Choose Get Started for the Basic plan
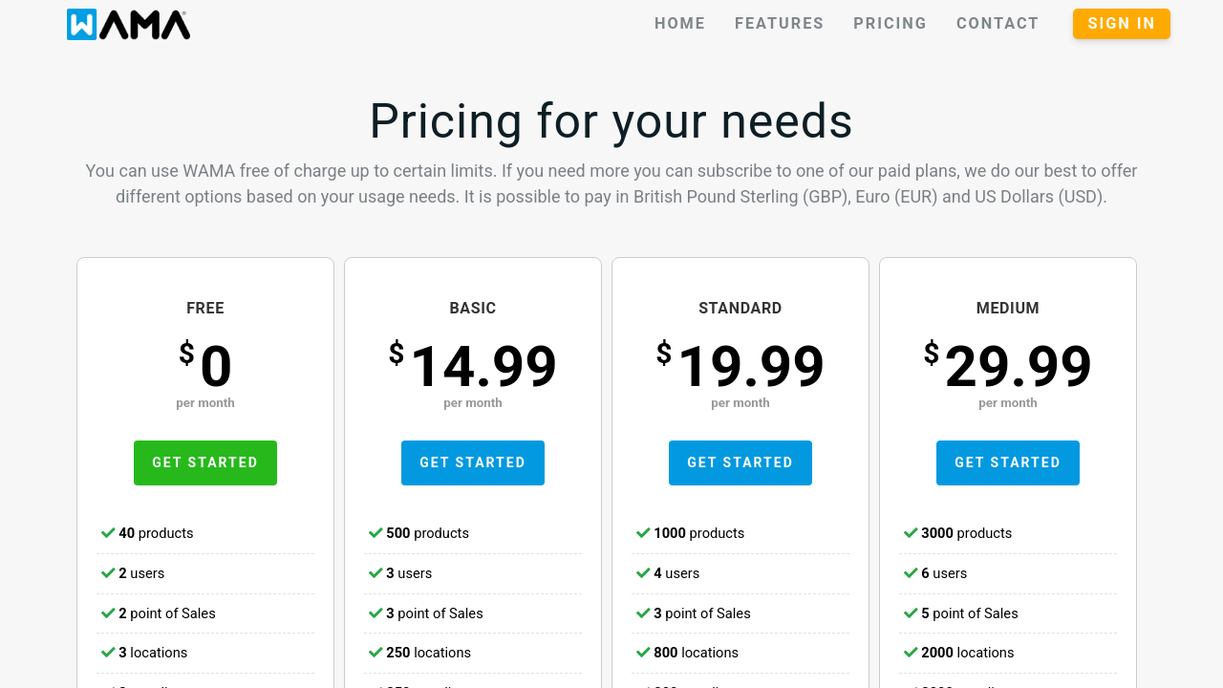The height and width of the screenshot is (688, 1223). pyautogui.click(x=473, y=462)
